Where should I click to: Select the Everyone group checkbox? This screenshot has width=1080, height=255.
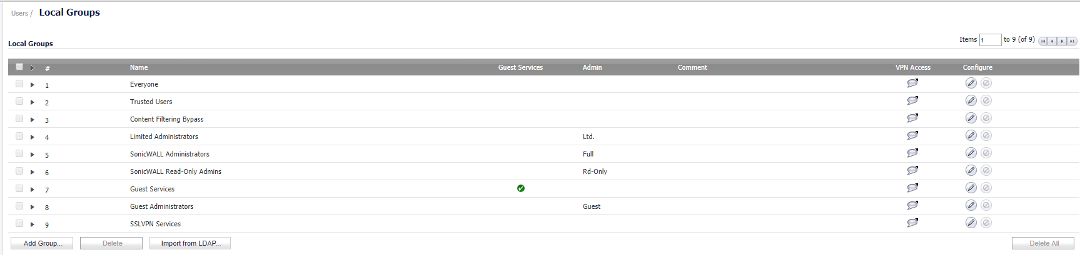click(x=19, y=84)
